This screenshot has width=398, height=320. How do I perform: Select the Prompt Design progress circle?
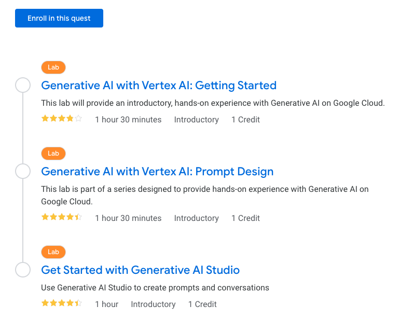pos(23,171)
